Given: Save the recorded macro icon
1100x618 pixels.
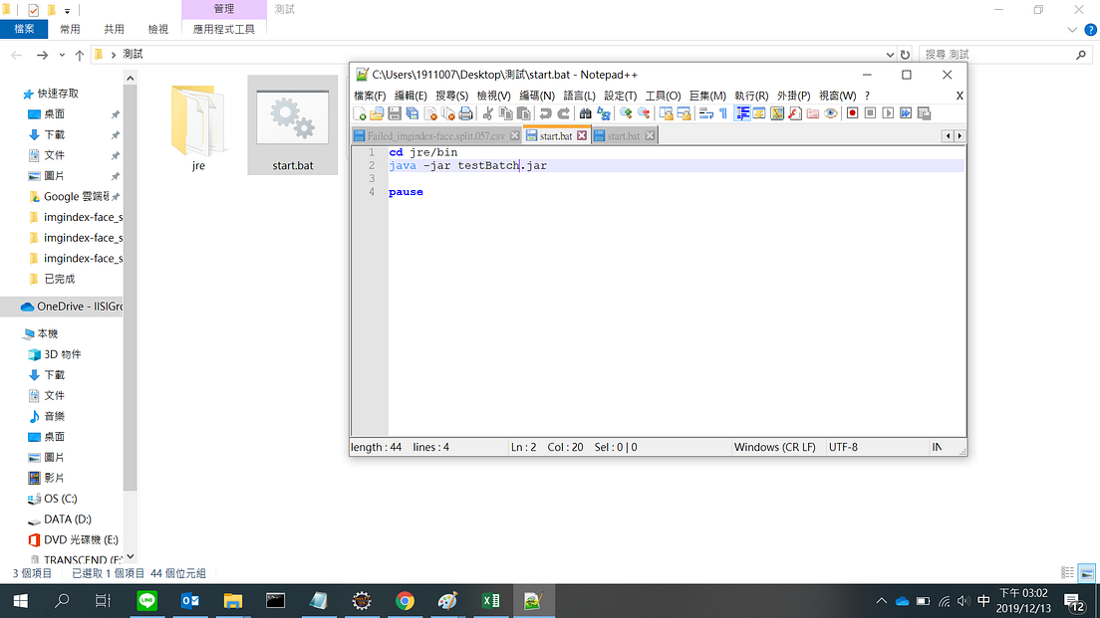Looking at the screenshot, I should (924, 113).
